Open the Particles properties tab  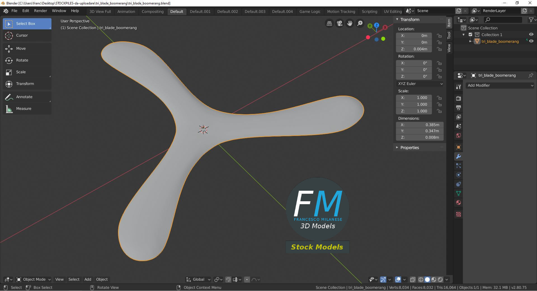coord(458,166)
